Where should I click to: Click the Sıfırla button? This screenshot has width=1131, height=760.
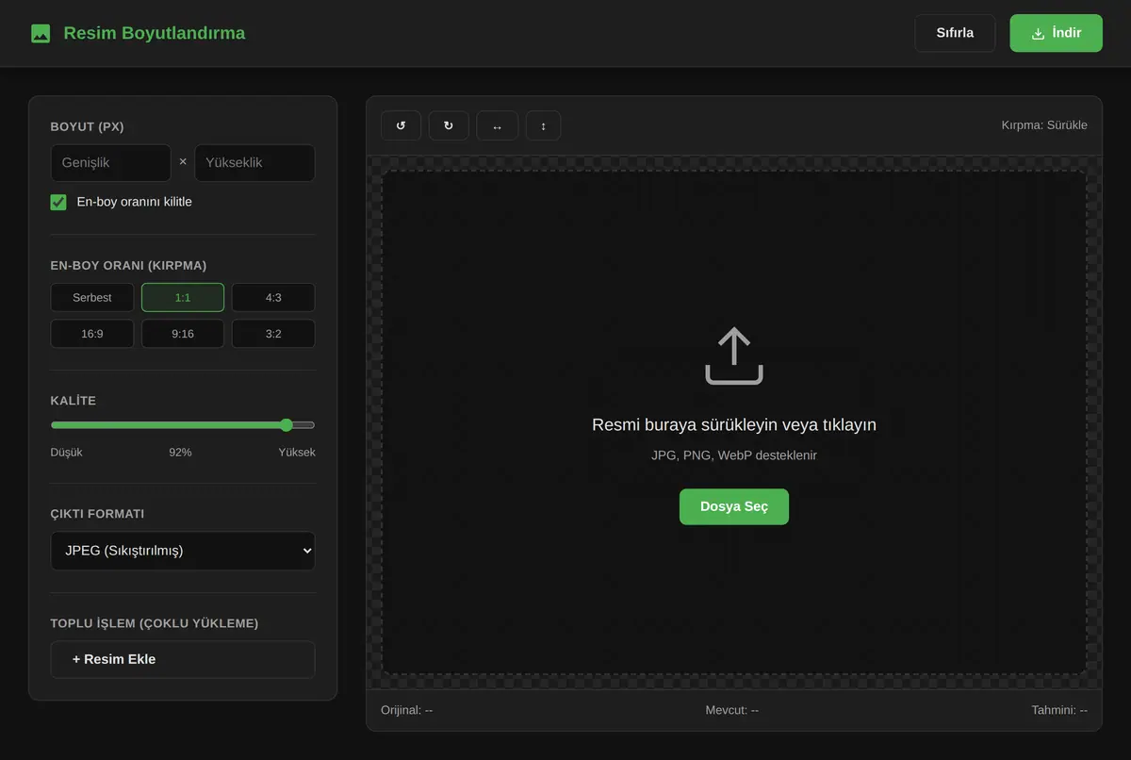coord(955,33)
